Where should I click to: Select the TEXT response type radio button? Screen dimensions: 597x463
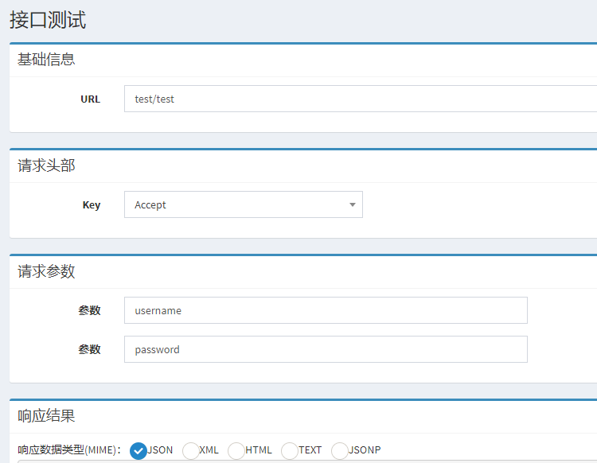pos(290,451)
